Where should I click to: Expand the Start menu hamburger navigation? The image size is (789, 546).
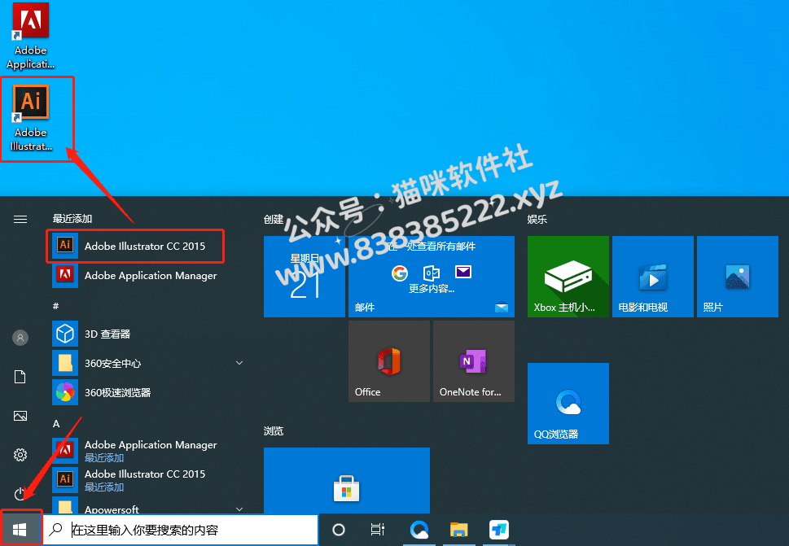click(20, 219)
